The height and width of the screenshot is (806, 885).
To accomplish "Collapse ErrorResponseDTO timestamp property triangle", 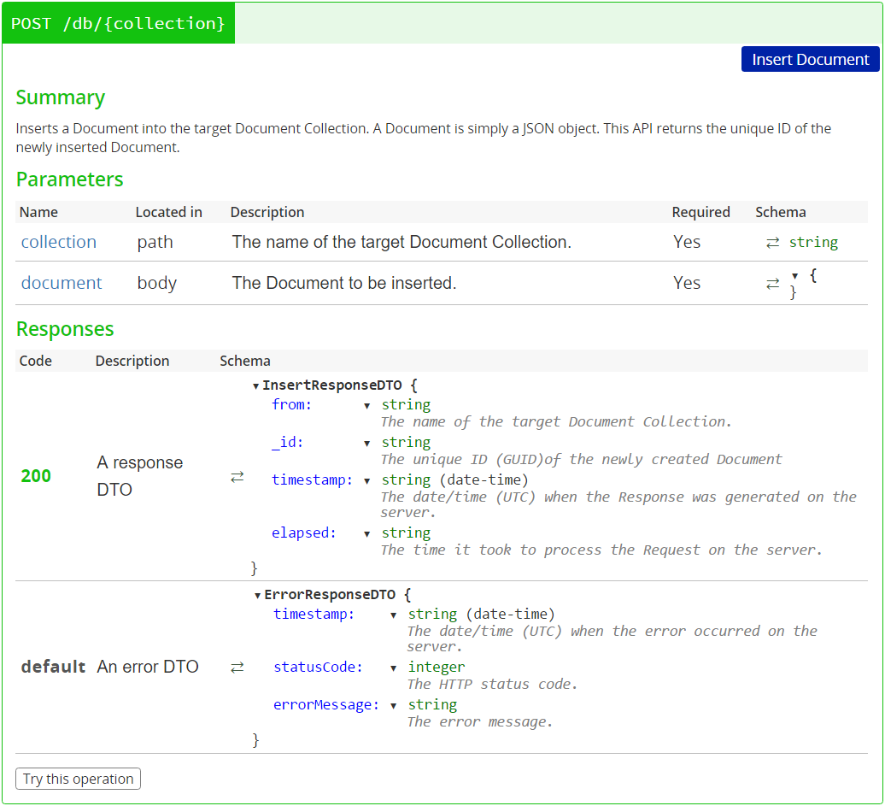I will click(x=394, y=615).
